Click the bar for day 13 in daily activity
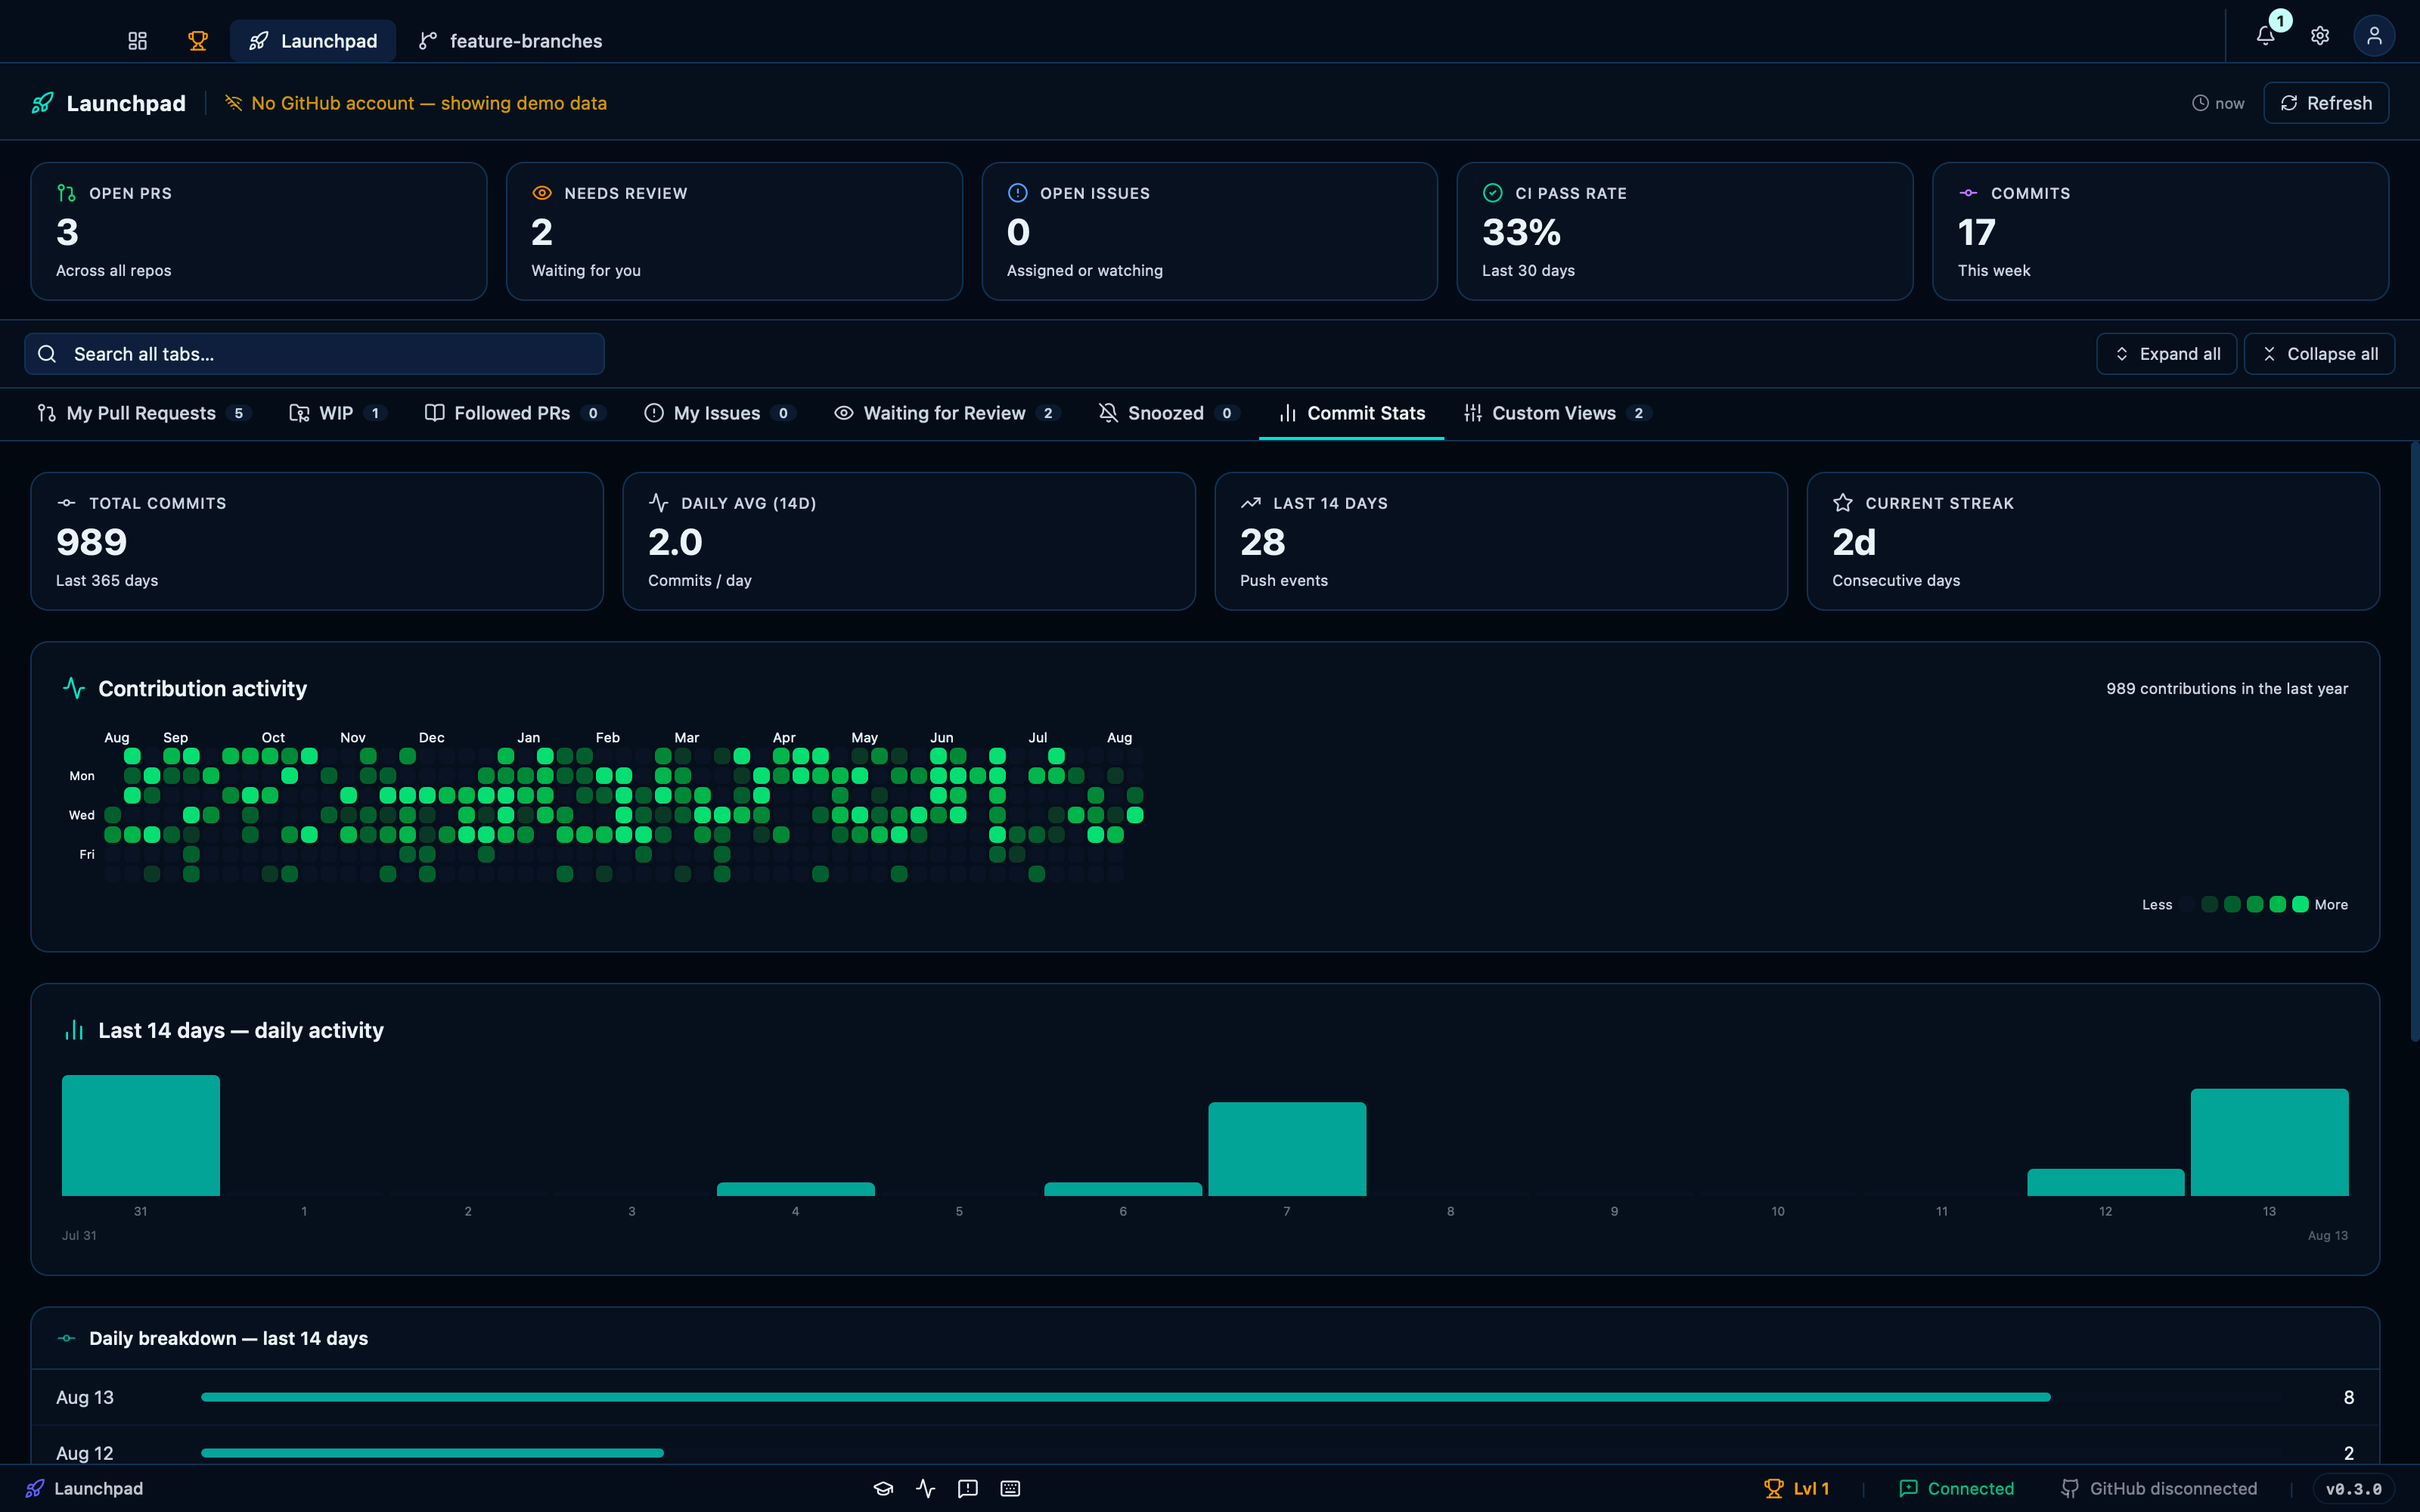Screen dimensions: 2420x1512 click(2269, 1142)
